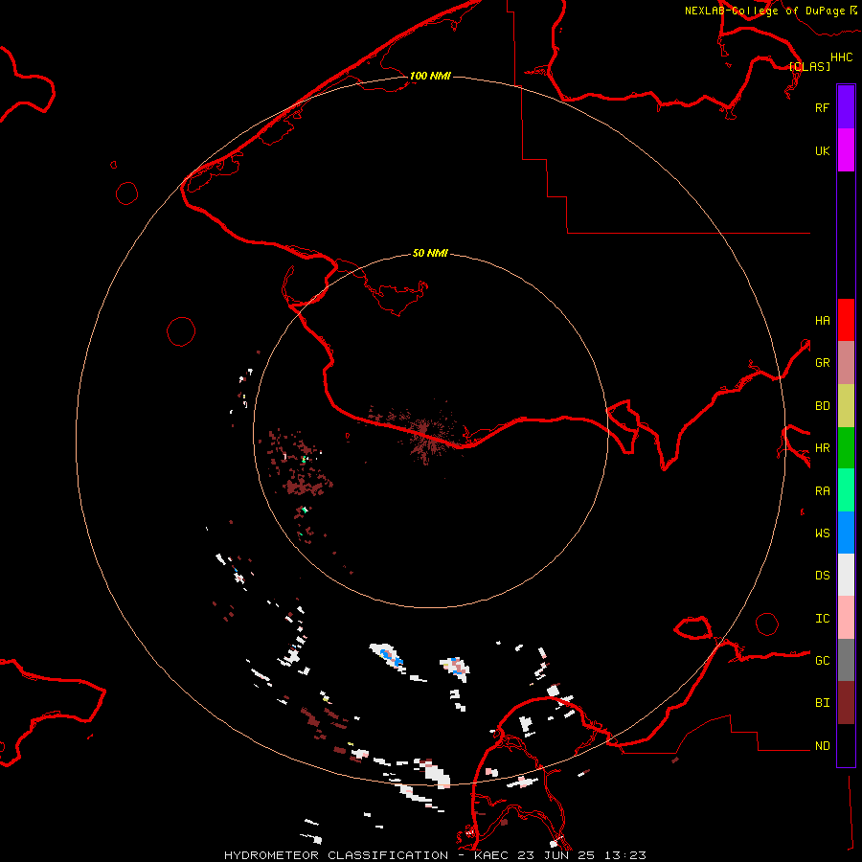Click the BD yellow legend swatch

846,405
